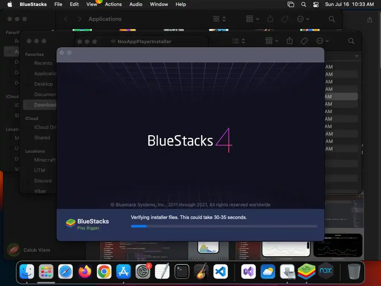
Task: Open the App Store from the Dock
Action: tap(124, 271)
